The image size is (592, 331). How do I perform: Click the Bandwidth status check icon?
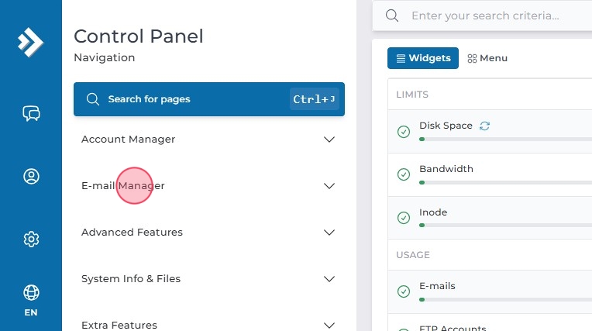point(404,174)
